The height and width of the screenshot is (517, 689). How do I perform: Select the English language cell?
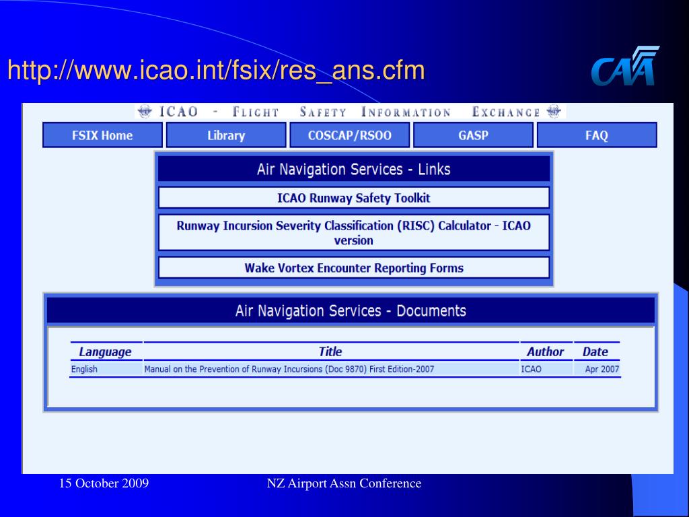[x=106, y=369]
